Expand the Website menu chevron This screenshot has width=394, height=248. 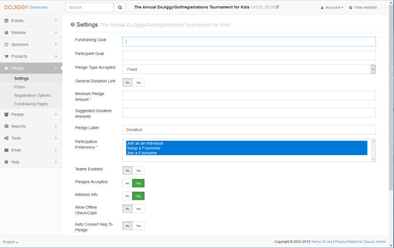(56, 32)
